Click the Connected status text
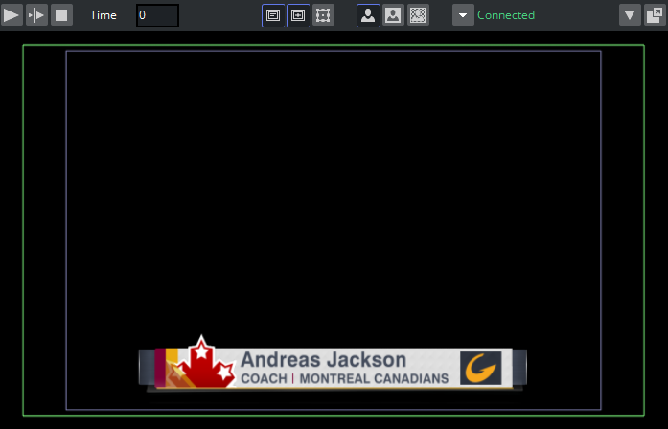Screen dimensions: 668x429 [506, 15]
